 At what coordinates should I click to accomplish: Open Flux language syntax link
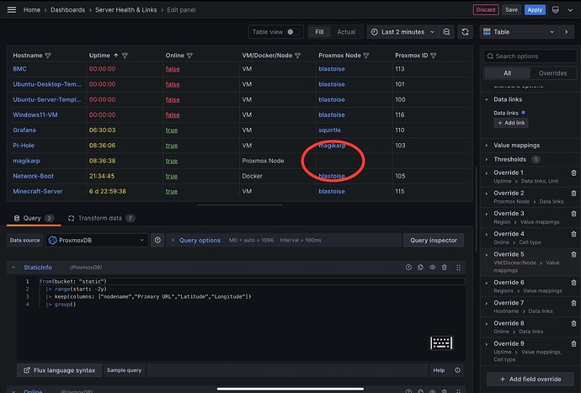click(59, 370)
